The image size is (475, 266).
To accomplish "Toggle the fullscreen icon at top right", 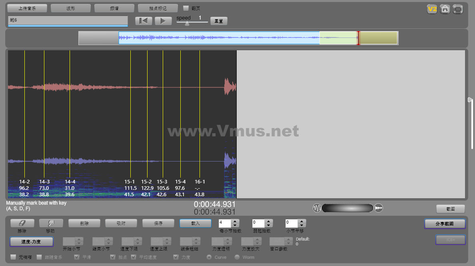I will click(458, 9).
